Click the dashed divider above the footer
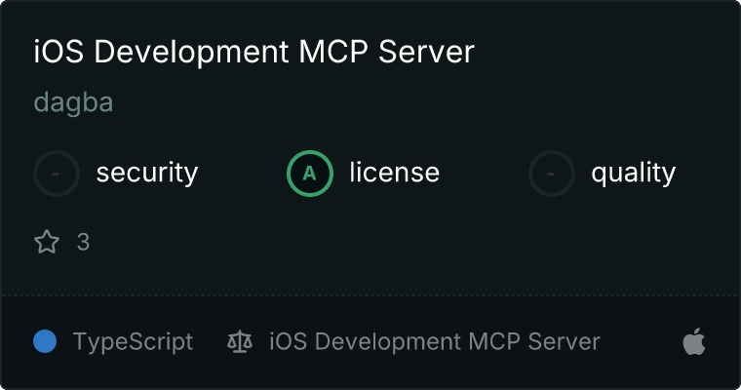This screenshot has width=741, height=390. pos(370,294)
